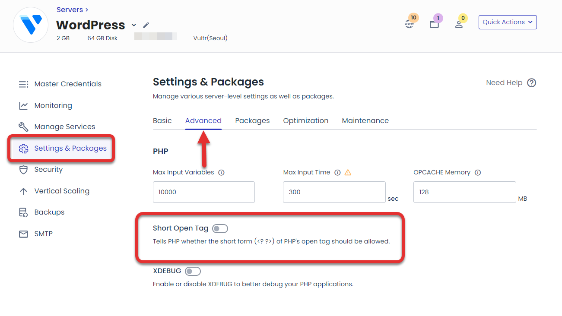The width and height of the screenshot is (562, 316).
Task: Switch to the Basic tab
Action: 162,121
